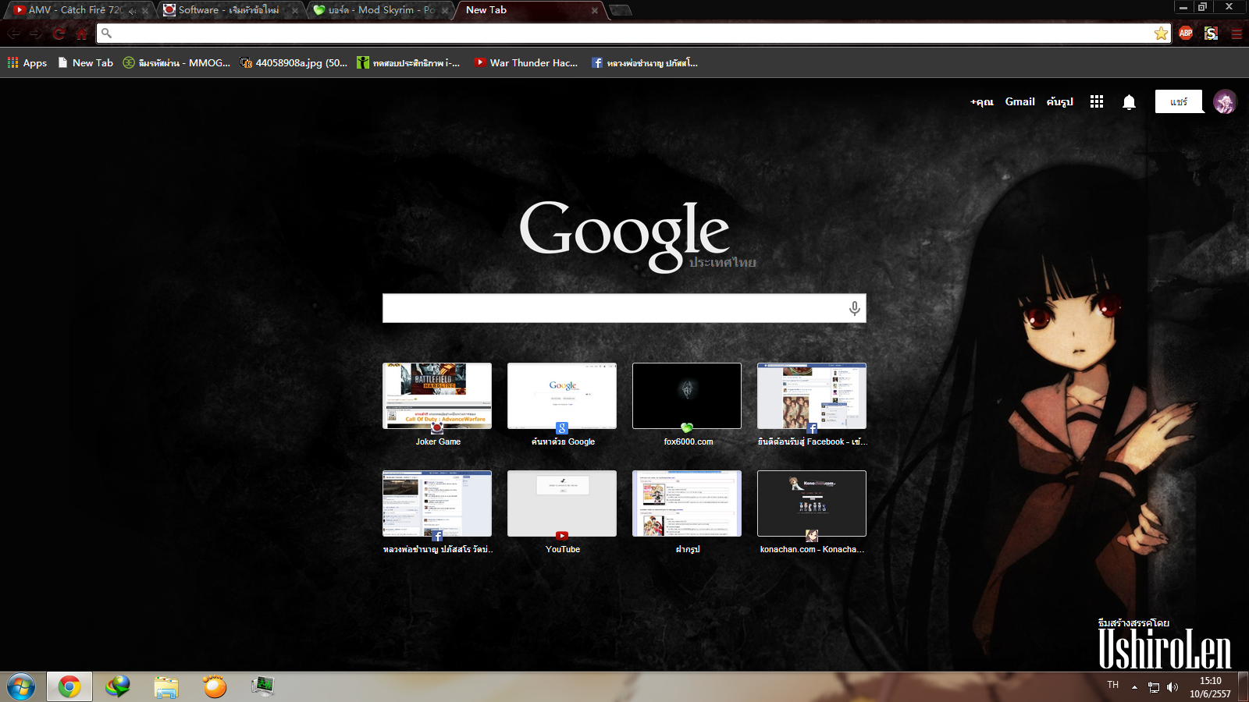
Task: Open the MMOG bookmark in bookmarks bar
Action: [176, 63]
